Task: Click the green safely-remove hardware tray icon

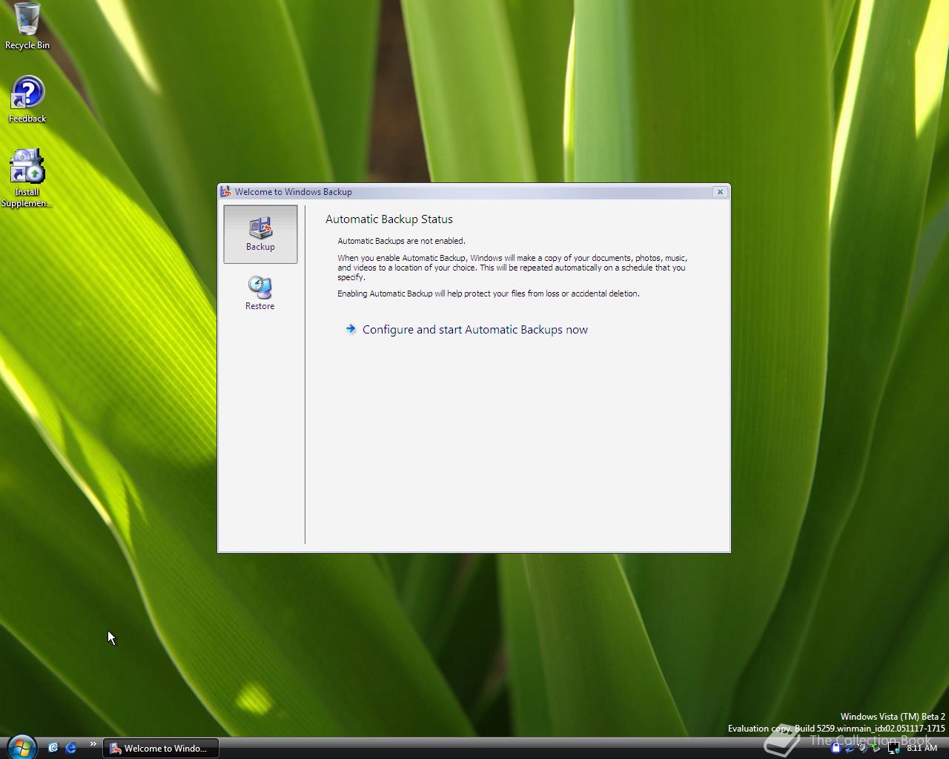Action: 876,748
